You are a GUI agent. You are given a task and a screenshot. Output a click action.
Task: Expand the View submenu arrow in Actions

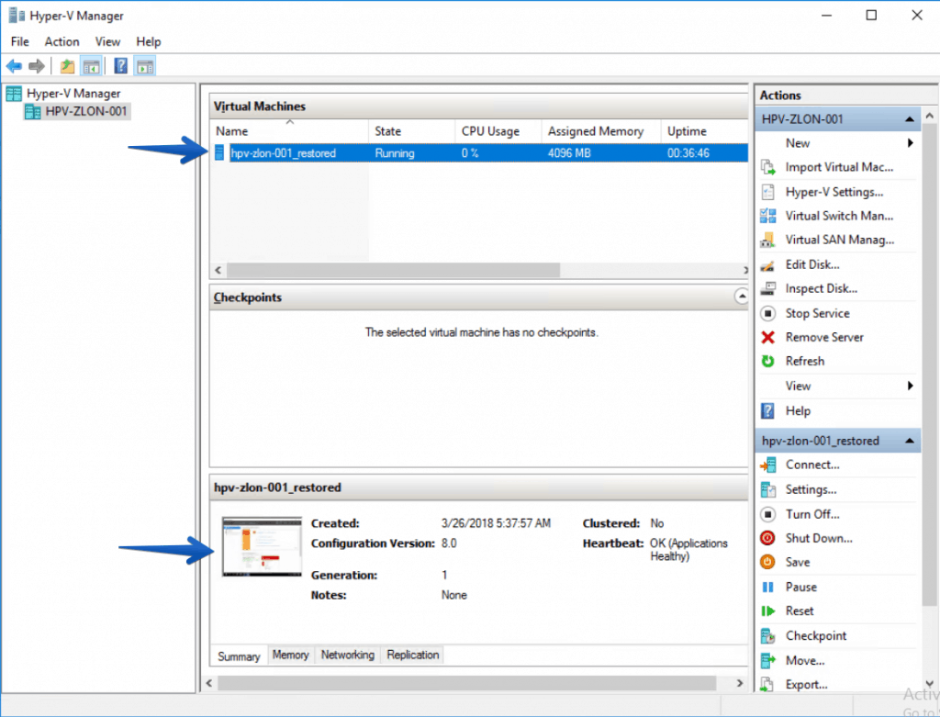click(910, 386)
